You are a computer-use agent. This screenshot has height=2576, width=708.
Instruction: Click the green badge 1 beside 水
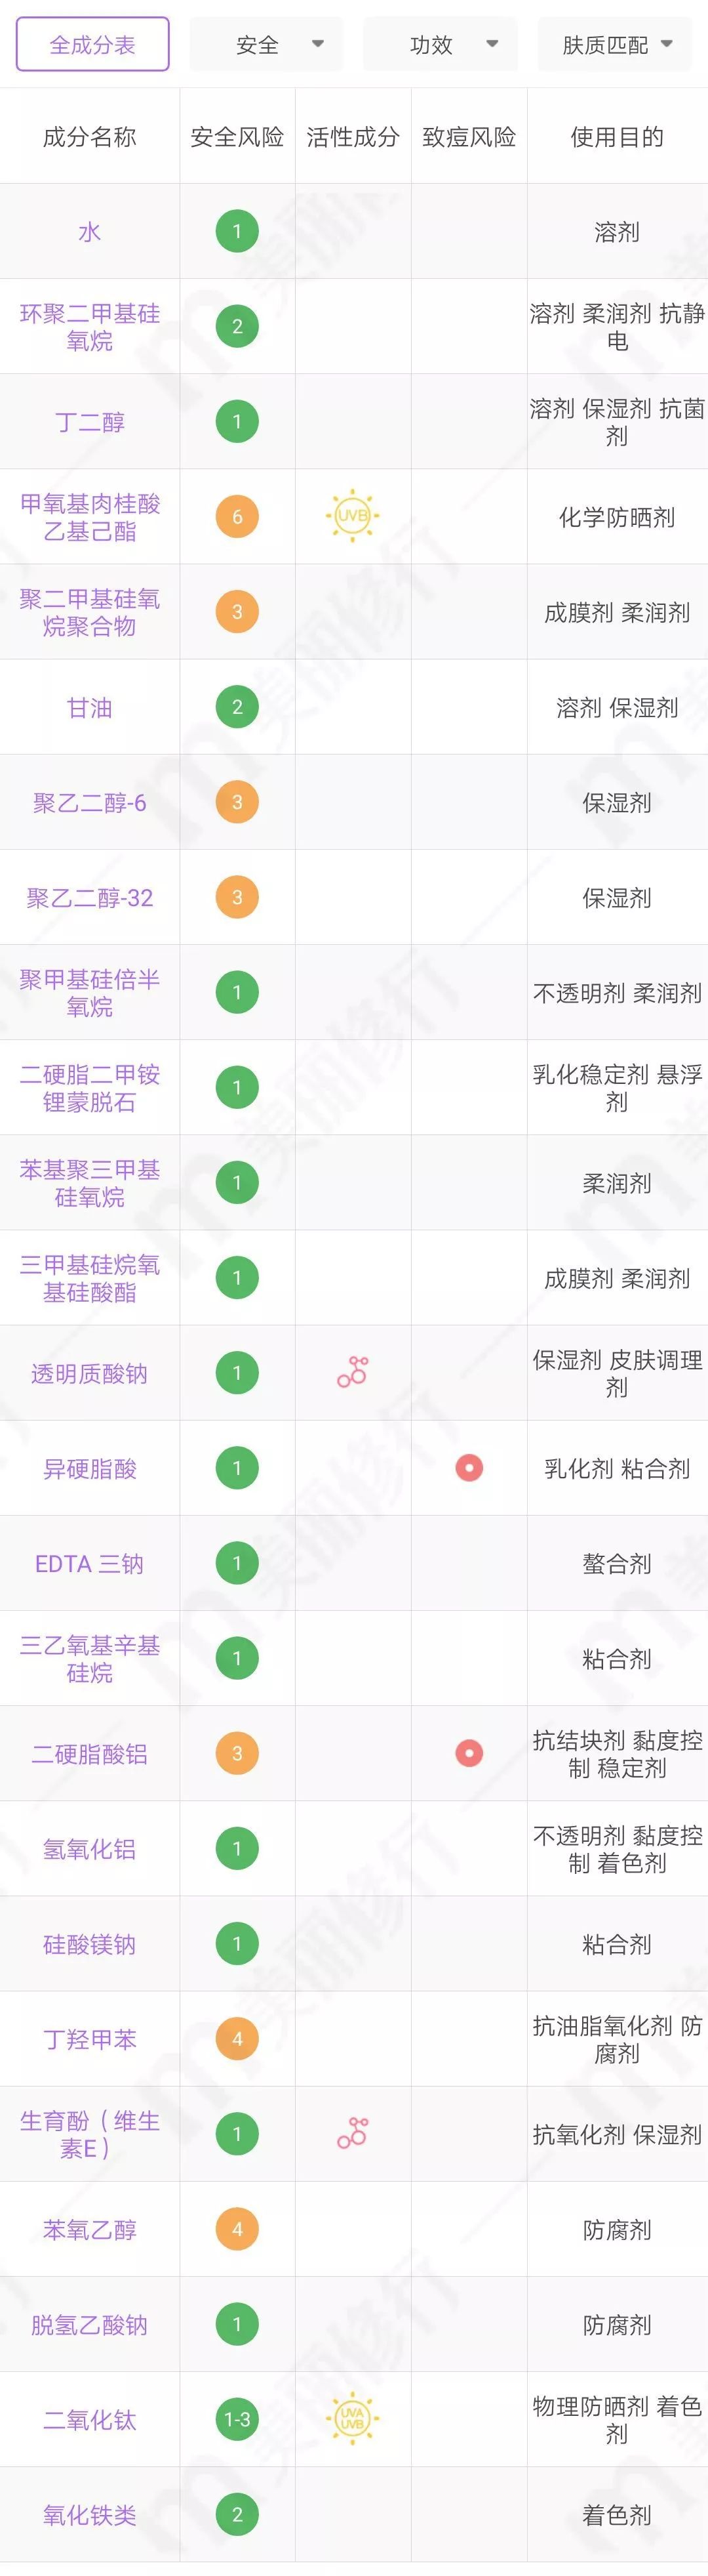pyautogui.click(x=237, y=230)
